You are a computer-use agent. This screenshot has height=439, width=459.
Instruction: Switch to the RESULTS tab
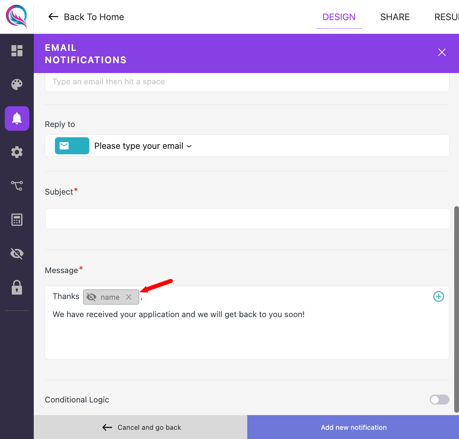(446, 17)
